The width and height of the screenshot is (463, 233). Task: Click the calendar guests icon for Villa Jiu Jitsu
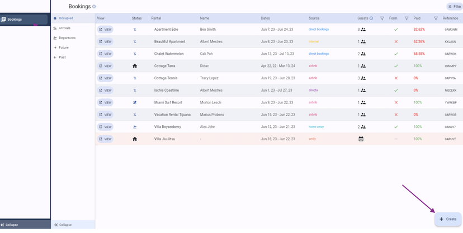(361, 139)
